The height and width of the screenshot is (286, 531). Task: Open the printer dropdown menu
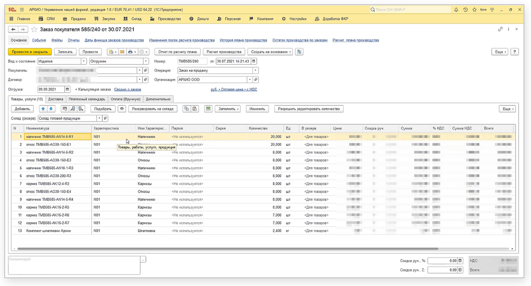coord(131,52)
